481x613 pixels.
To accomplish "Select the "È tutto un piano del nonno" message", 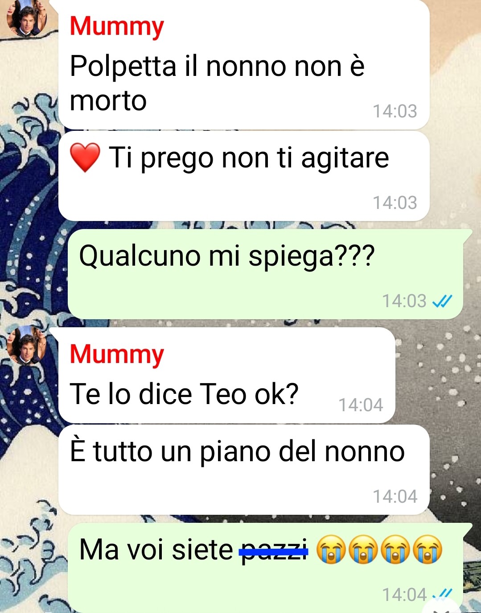I will [x=244, y=470].
